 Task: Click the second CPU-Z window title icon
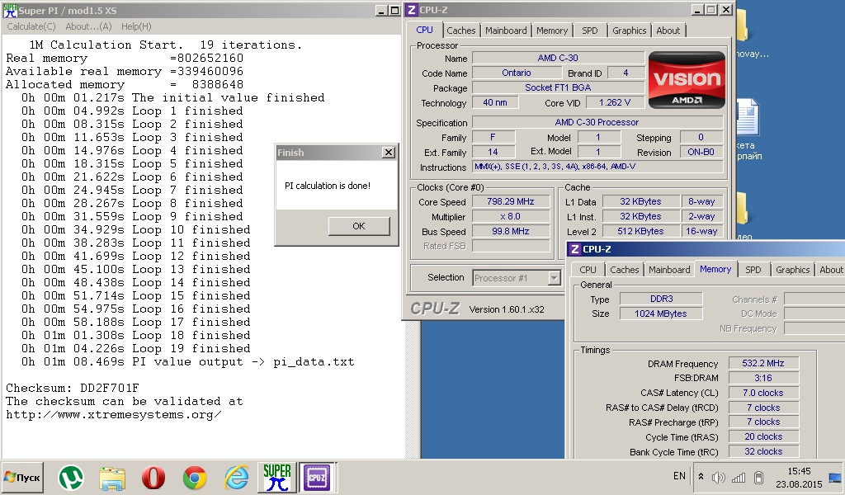tap(575, 249)
